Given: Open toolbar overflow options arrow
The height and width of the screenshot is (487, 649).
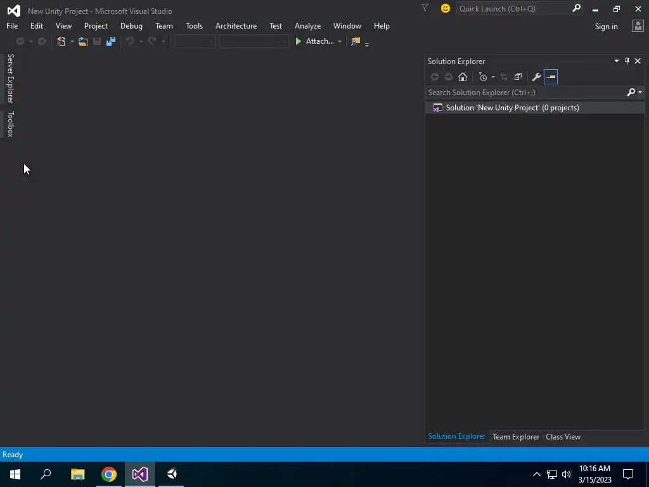Looking at the screenshot, I should [367, 44].
